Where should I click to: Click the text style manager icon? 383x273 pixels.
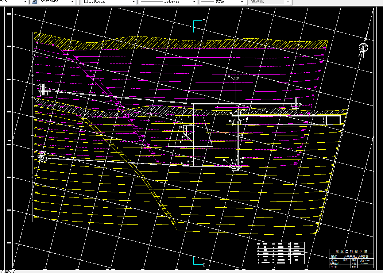tap(34, 2)
